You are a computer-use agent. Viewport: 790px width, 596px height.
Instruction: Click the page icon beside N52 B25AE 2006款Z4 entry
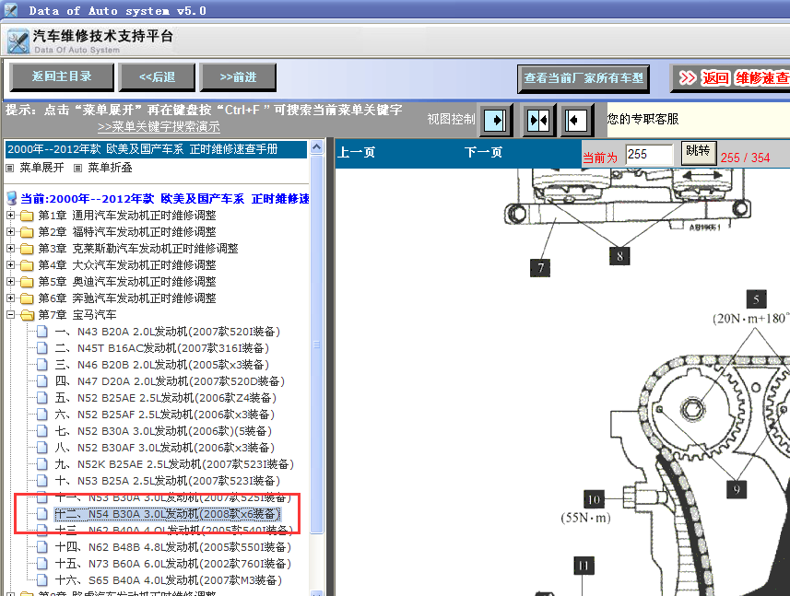pyautogui.click(x=42, y=398)
